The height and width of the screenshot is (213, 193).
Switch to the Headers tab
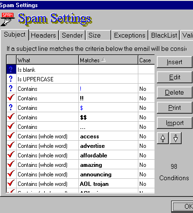[x=43, y=35]
